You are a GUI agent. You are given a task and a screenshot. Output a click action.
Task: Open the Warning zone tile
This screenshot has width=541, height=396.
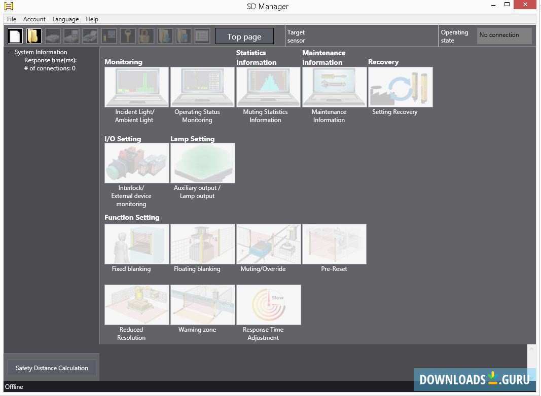click(x=202, y=305)
